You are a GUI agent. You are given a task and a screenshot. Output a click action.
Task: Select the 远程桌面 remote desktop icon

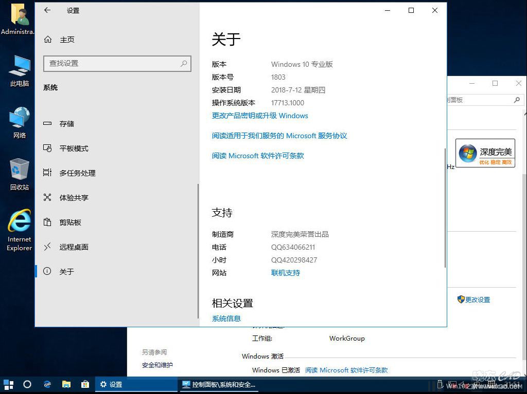(47, 247)
